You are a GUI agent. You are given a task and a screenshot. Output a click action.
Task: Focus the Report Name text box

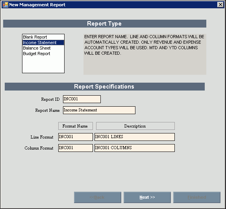pos(99,110)
